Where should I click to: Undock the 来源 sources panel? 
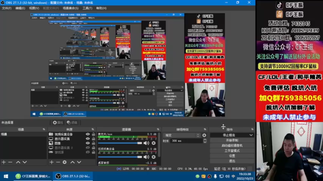(x=93, y=130)
